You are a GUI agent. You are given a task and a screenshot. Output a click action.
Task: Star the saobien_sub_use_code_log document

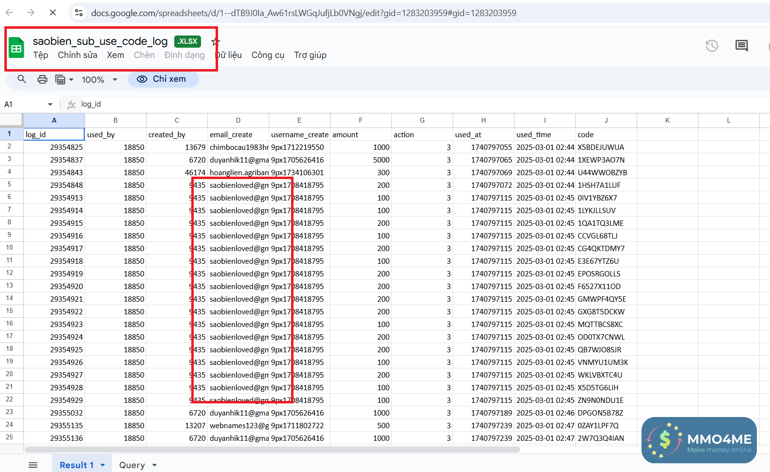pos(215,42)
